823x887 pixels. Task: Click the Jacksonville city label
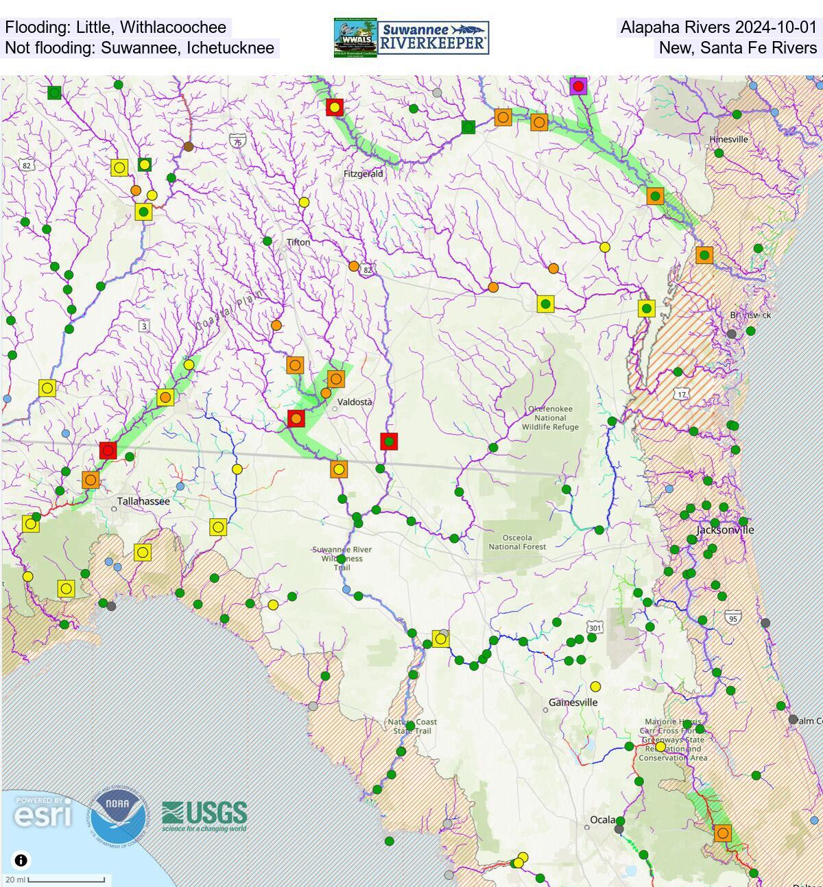coord(725,530)
